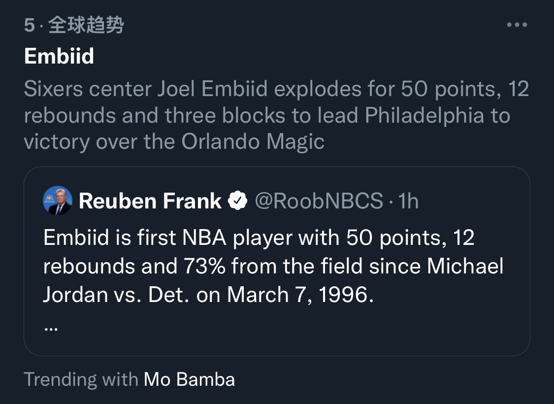Click the 全球趋势 category label
554x404 pixels.
coord(86,25)
